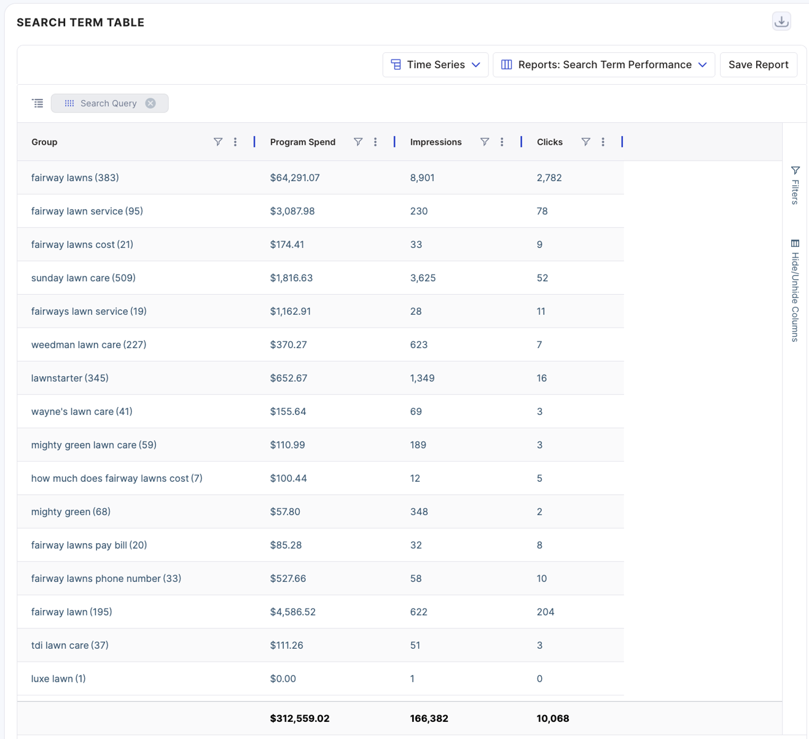Expand the fairway lawns (383) group row

75,178
